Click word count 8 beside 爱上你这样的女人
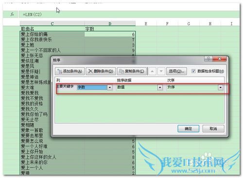 110,157
